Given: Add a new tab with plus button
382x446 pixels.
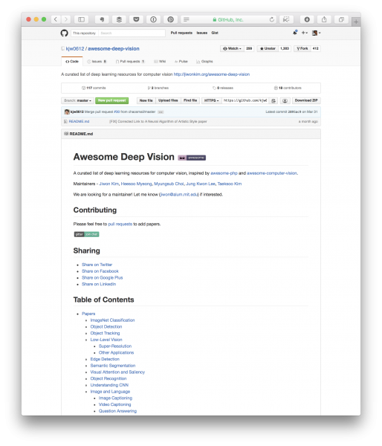Looking at the screenshot, I should [356, 22].
